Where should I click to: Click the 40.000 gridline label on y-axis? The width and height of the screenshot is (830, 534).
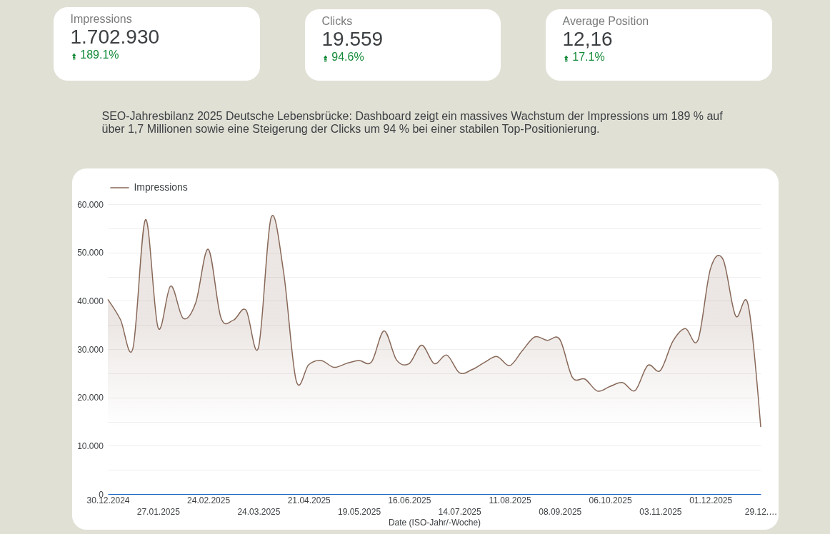click(x=90, y=301)
